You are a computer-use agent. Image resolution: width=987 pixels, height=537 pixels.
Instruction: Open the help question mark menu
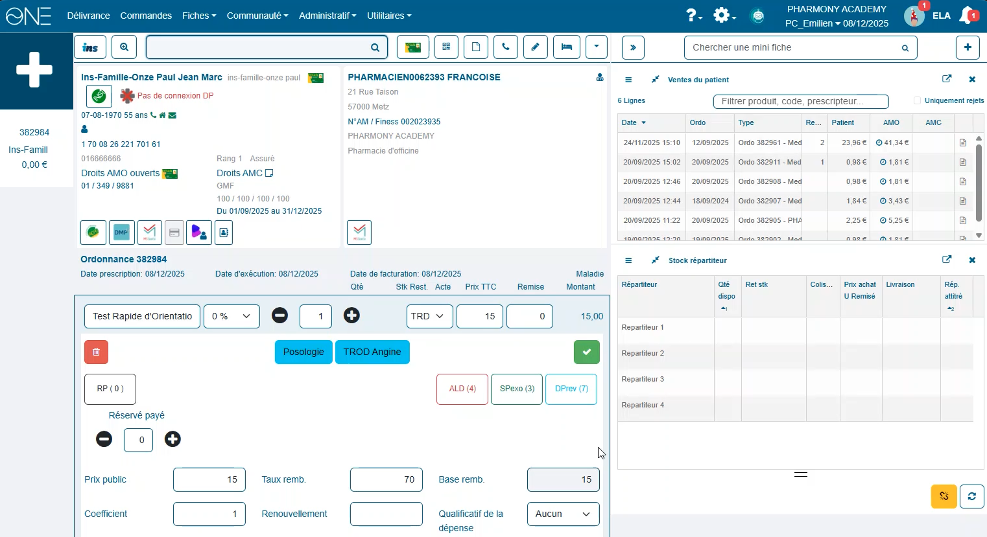click(x=694, y=16)
